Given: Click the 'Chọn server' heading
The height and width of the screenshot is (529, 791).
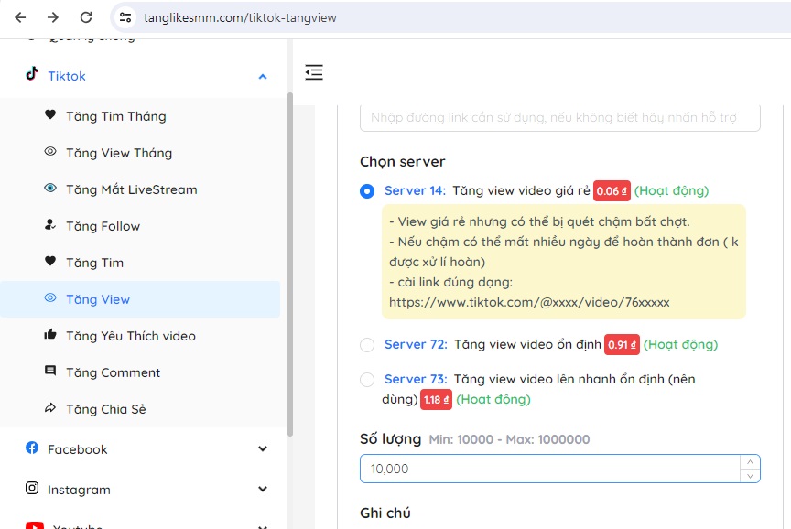Looking at the screenshot, I should point(403,162).
